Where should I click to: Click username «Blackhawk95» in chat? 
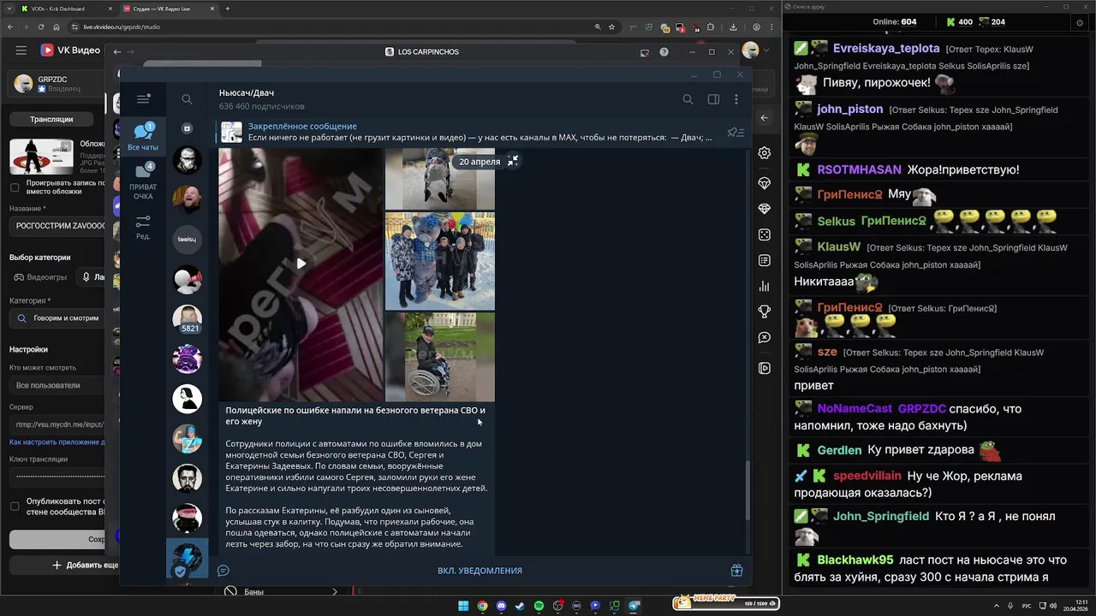pos(855,560)
